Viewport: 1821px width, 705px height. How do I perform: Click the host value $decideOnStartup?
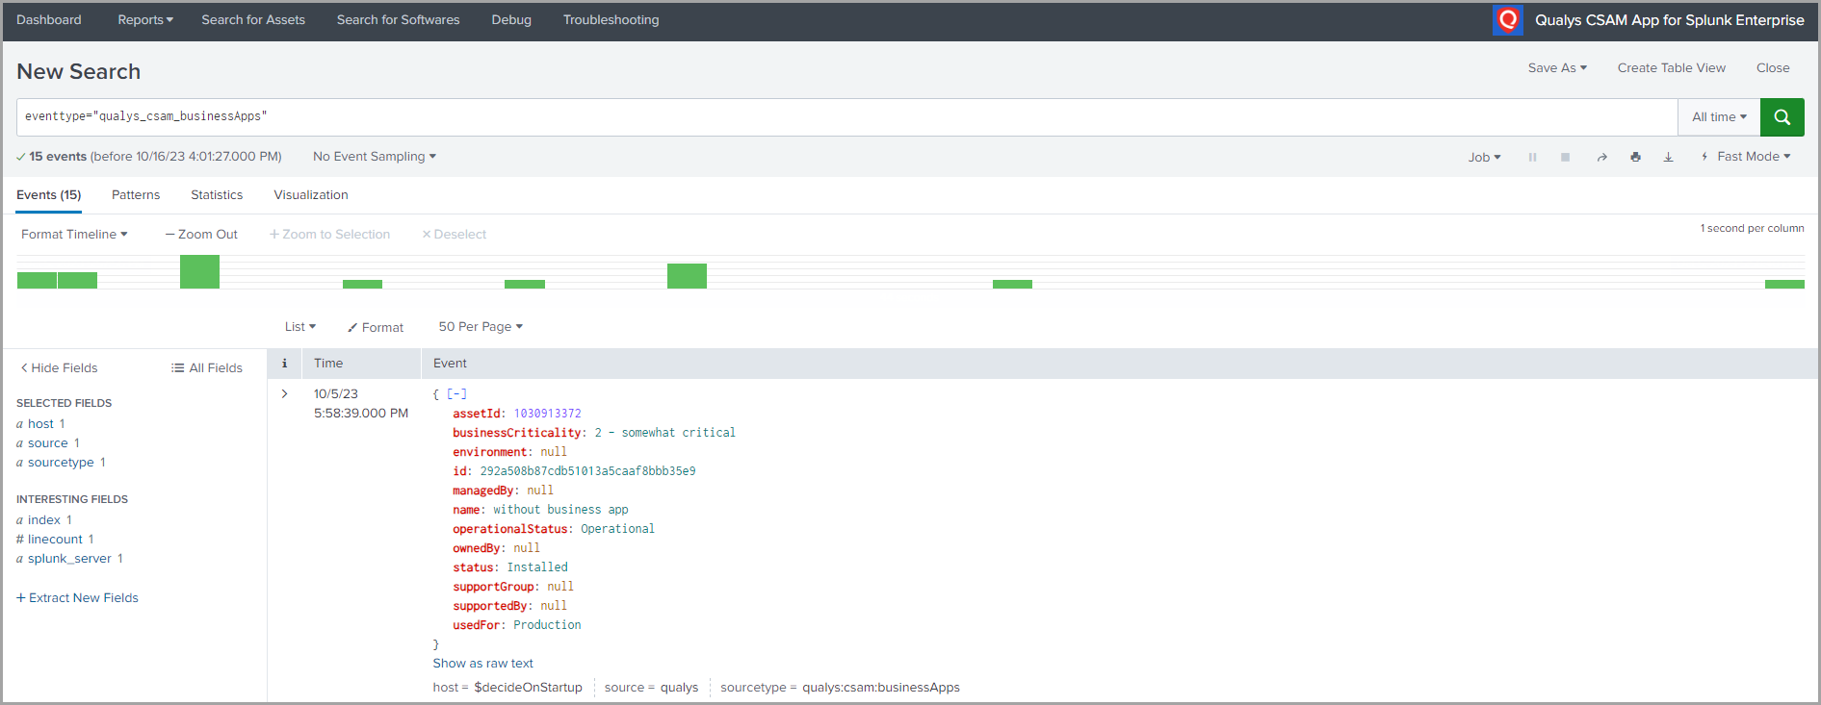[x=528, y=687]
